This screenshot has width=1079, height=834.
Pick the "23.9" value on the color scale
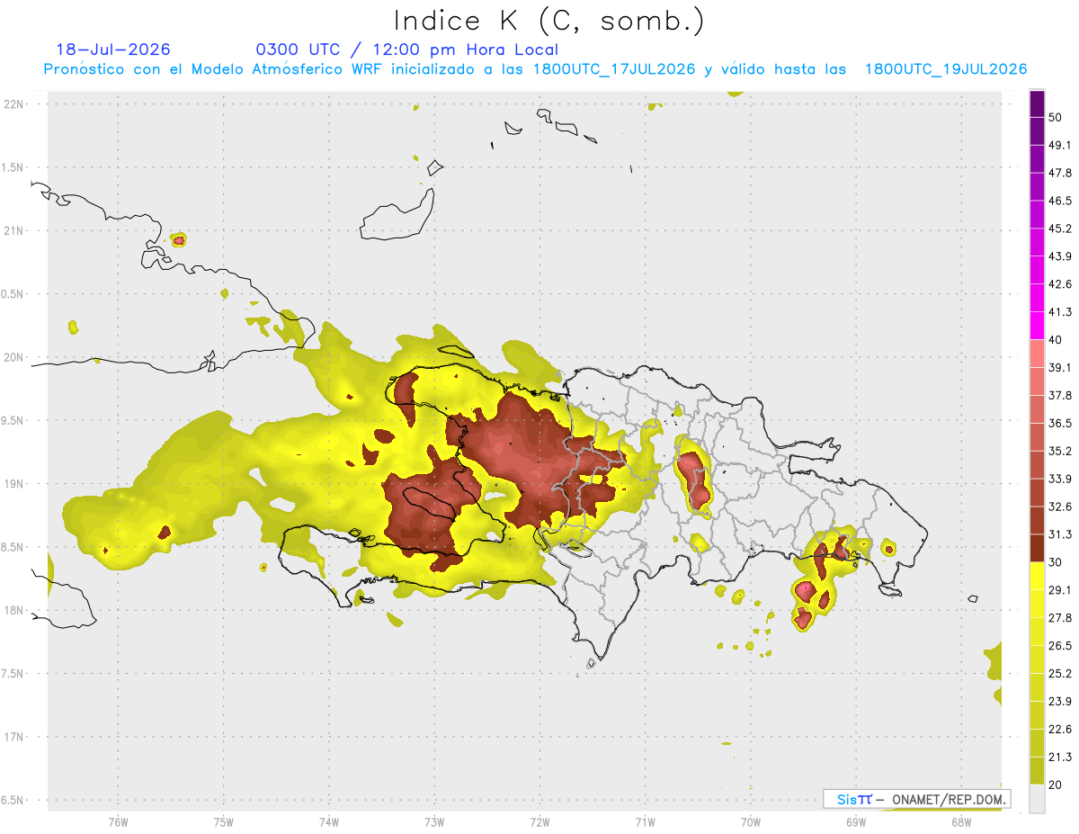pos(1060,702)
